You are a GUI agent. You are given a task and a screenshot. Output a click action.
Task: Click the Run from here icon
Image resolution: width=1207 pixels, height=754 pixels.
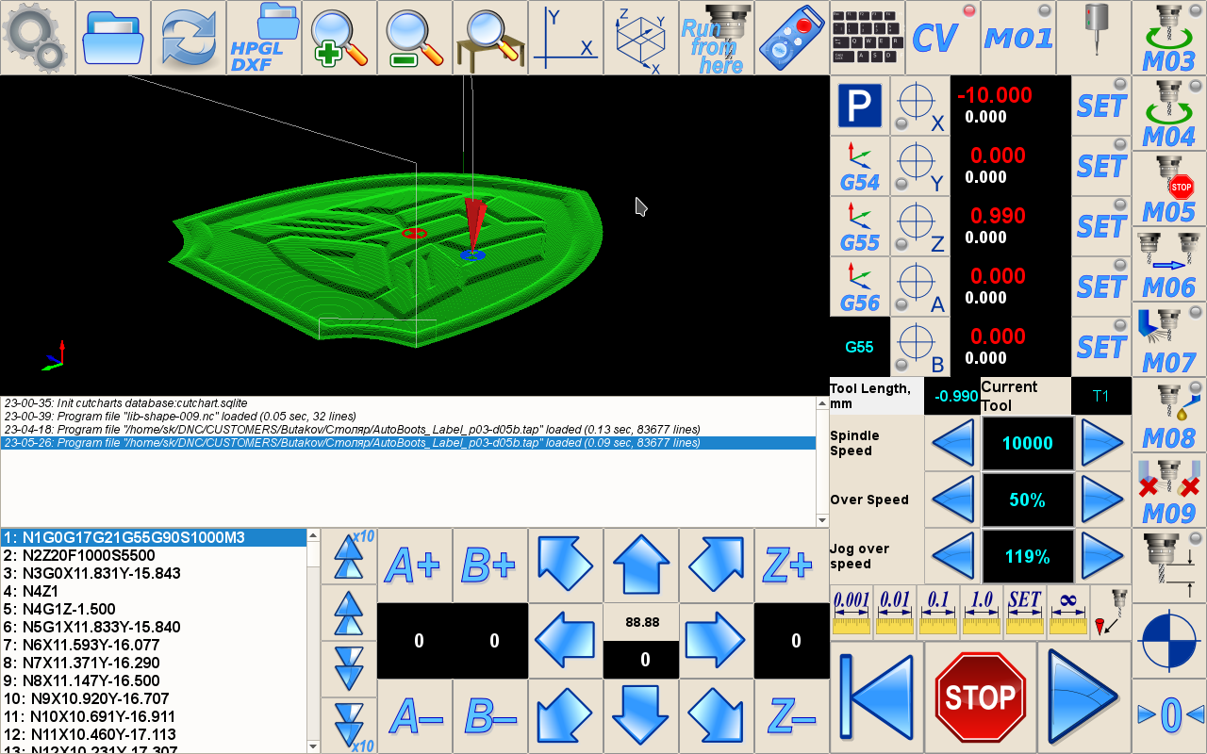pyautogui.click(x=717, y=38)
